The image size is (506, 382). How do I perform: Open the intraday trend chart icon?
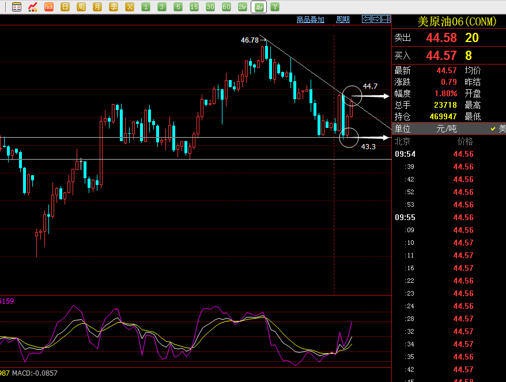[33, 7]
